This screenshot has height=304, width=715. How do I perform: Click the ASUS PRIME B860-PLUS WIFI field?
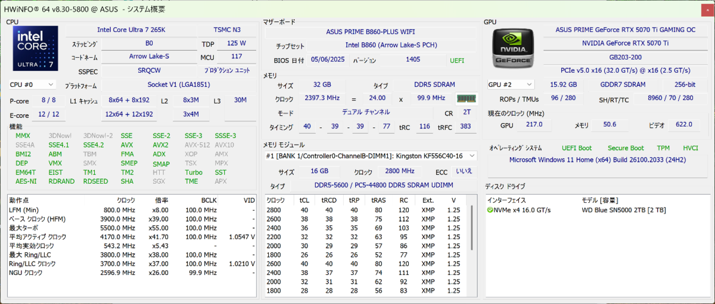pyautogui.click(x=371, y=32)
